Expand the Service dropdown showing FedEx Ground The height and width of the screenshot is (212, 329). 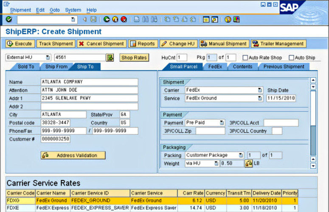pos(259,98)
